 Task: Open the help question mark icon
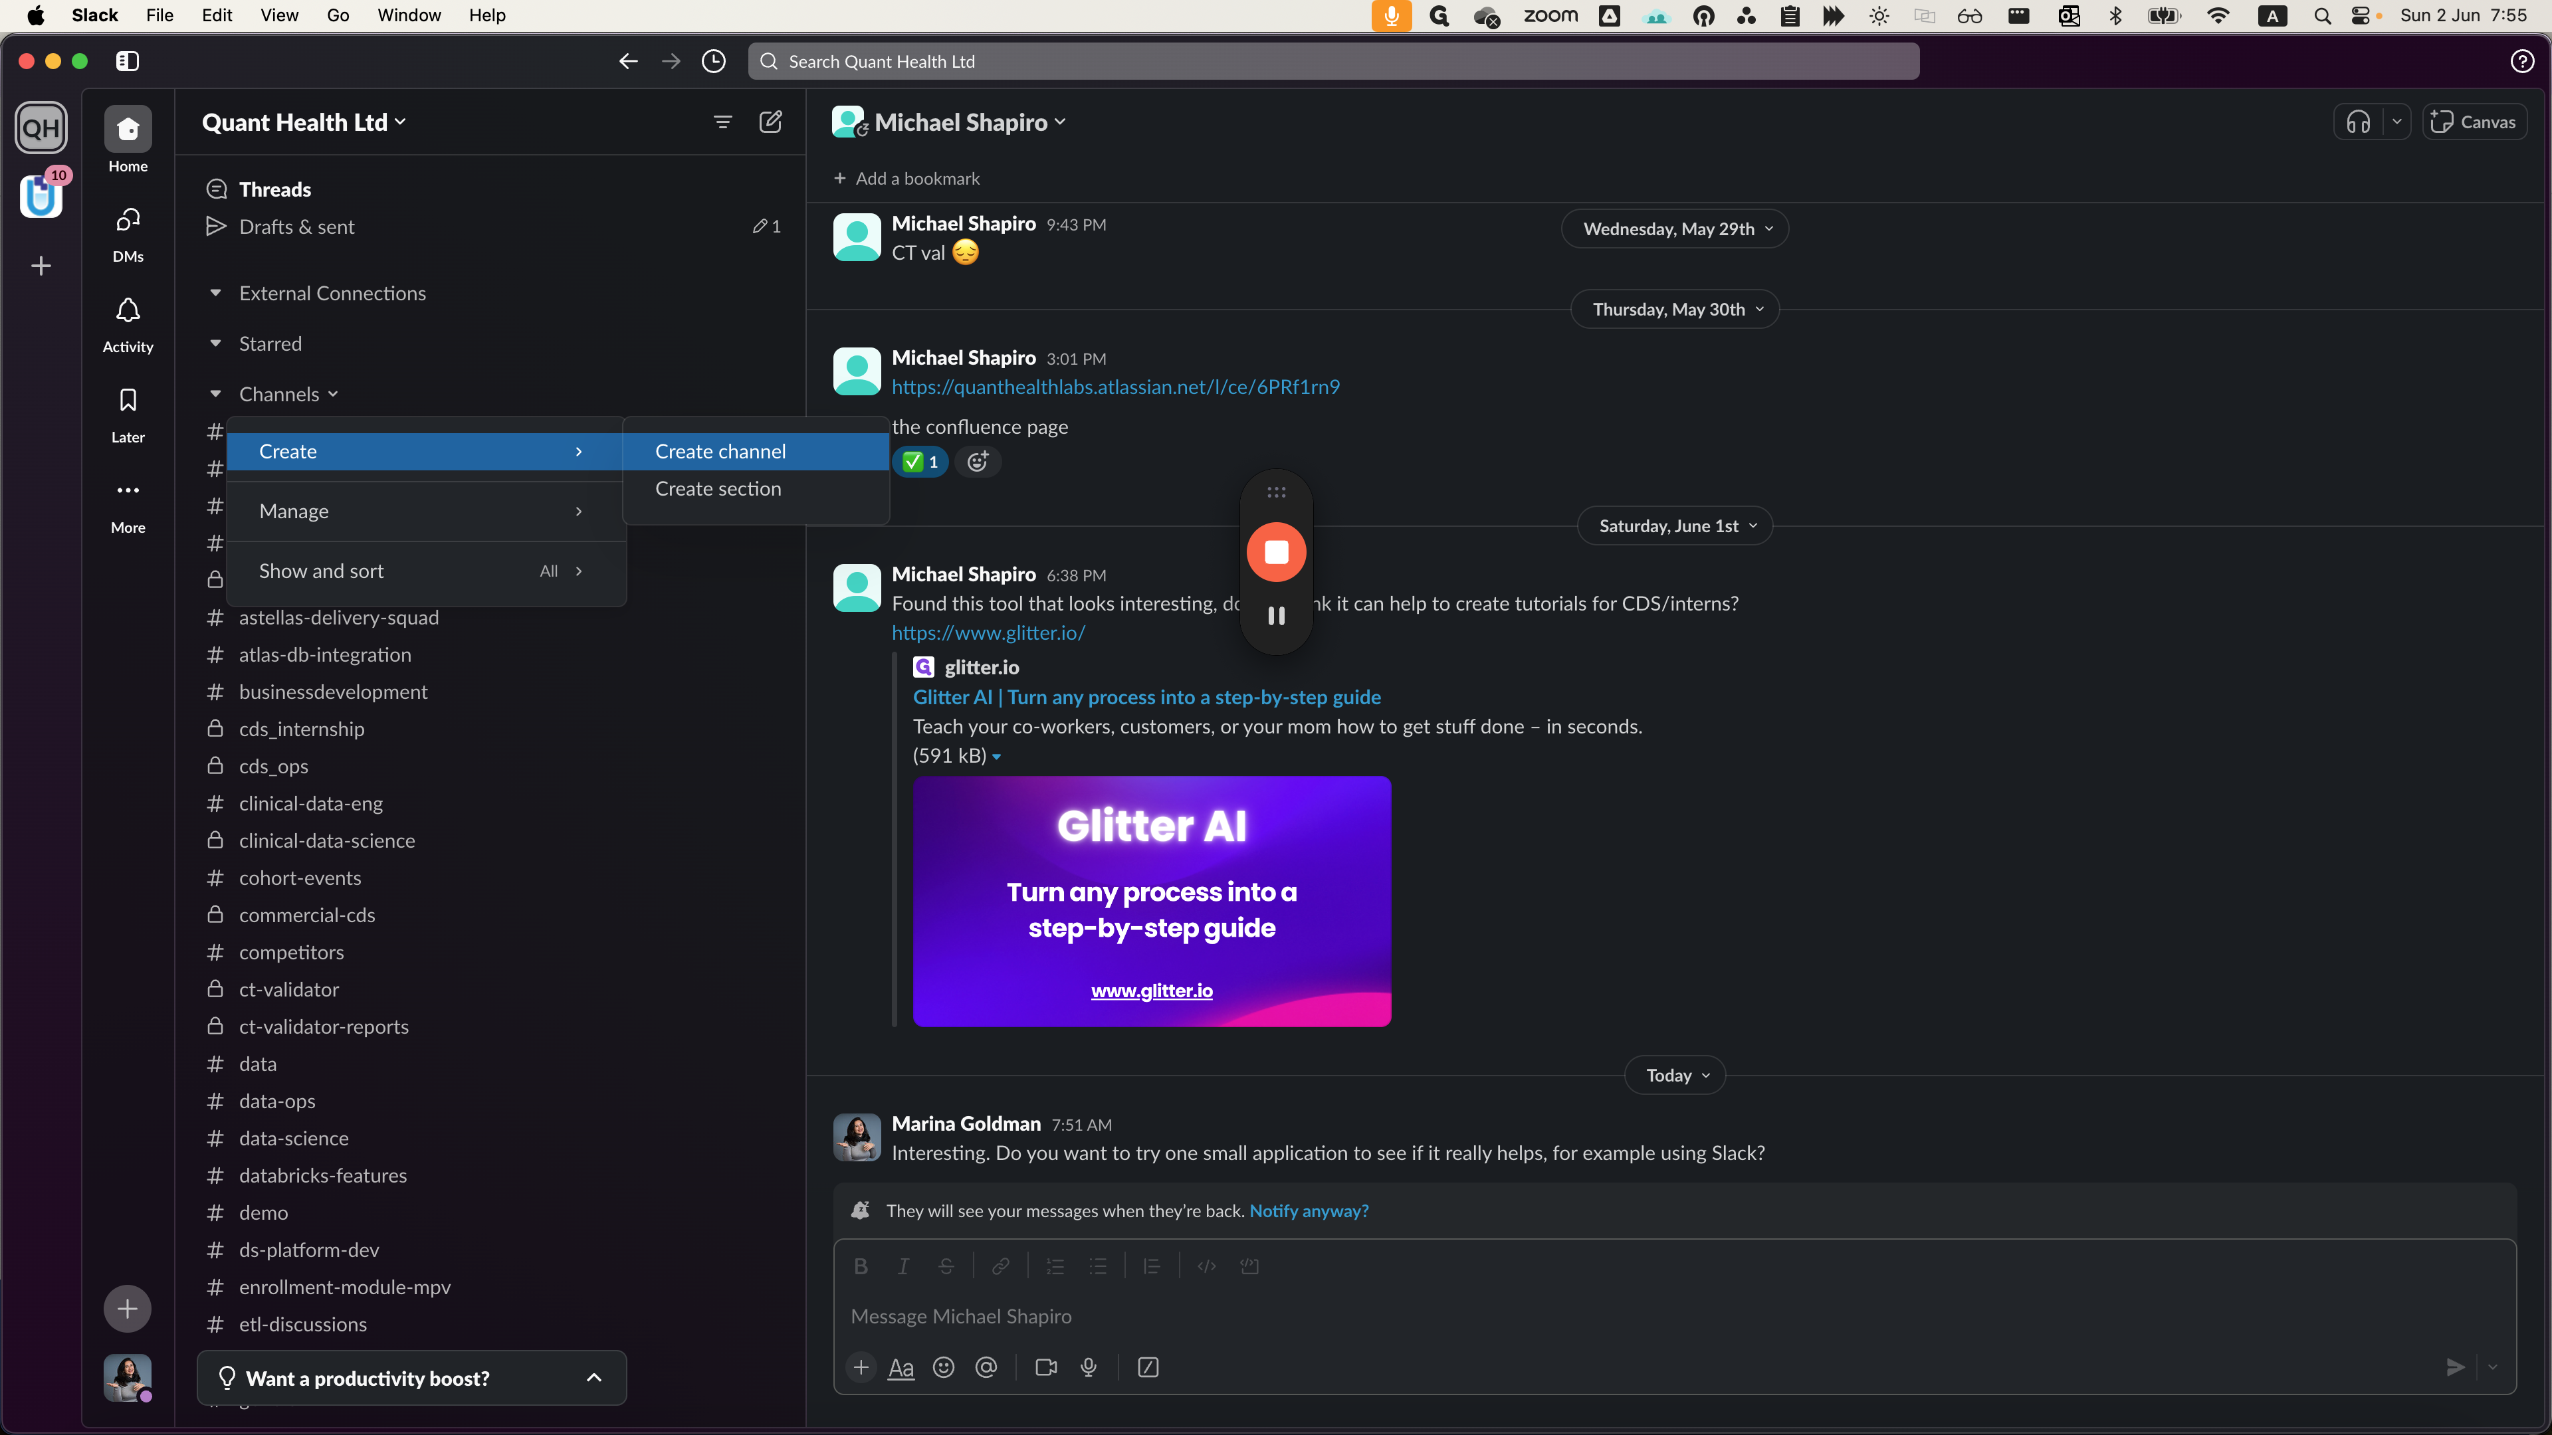pos(2522,61)
